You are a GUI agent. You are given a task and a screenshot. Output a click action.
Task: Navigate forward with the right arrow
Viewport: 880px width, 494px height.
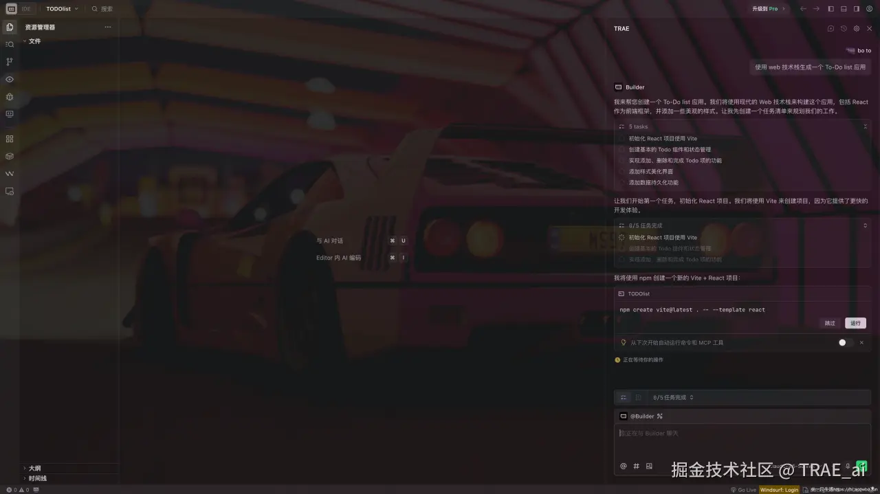coord(816,9)
